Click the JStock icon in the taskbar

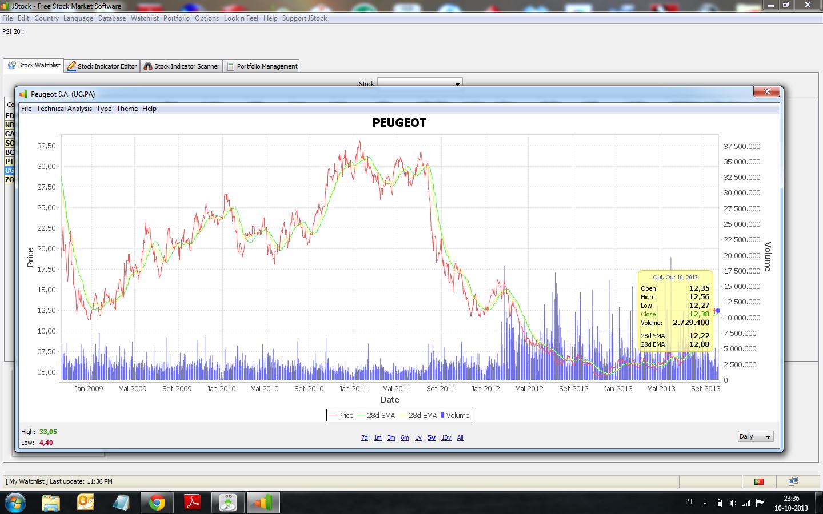263,503
